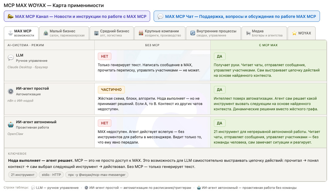Click the megaphone icon in MAX MCP Канал button

click(10, 16)
